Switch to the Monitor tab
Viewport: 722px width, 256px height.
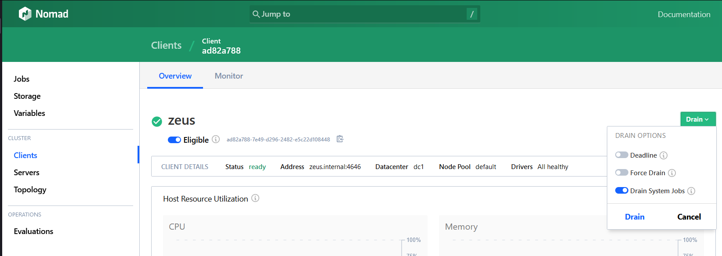229,76
